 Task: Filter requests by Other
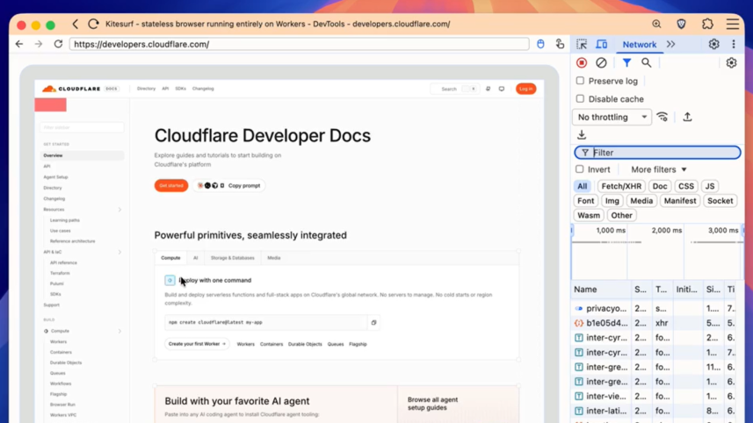coord(621,215)
